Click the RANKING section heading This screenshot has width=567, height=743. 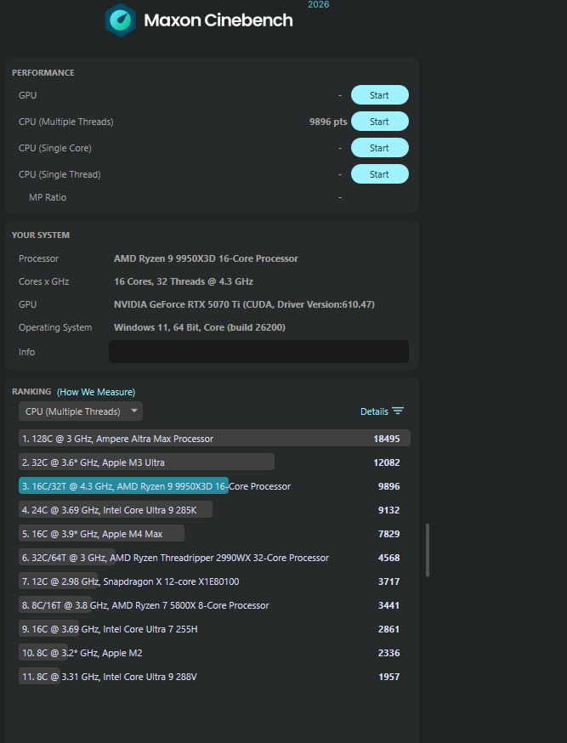click(x=31, y=391)
